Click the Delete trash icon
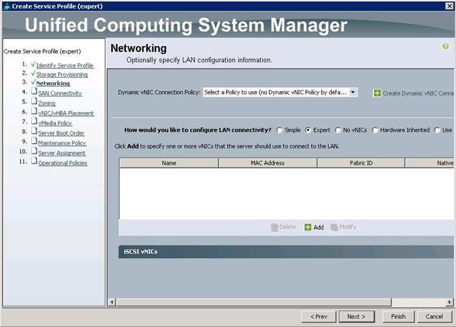456x327 pixels. (x=275, y=227)
